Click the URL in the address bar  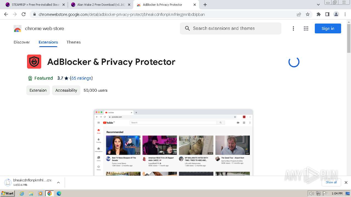pos(122,15)
